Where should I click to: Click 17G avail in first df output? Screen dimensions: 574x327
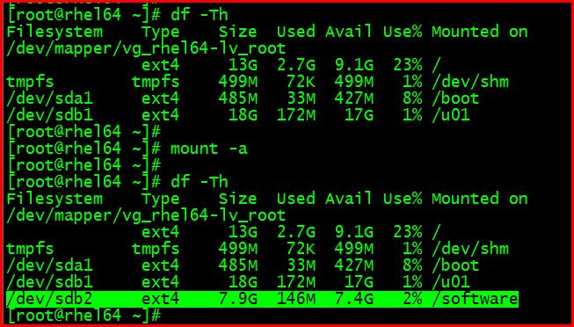pos(359,115)
